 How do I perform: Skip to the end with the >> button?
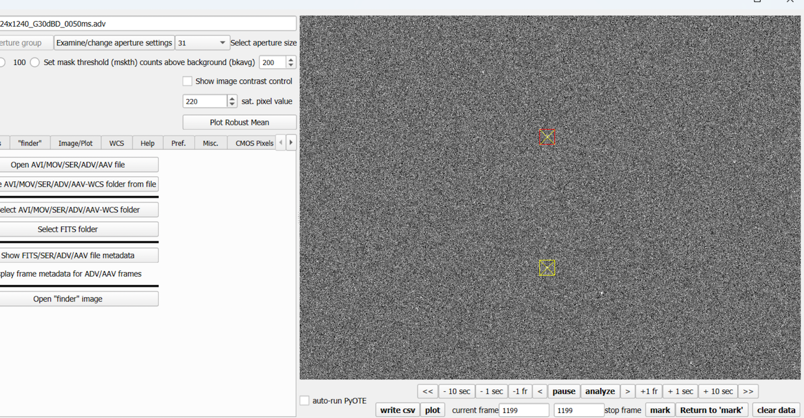tap(748, 391)
